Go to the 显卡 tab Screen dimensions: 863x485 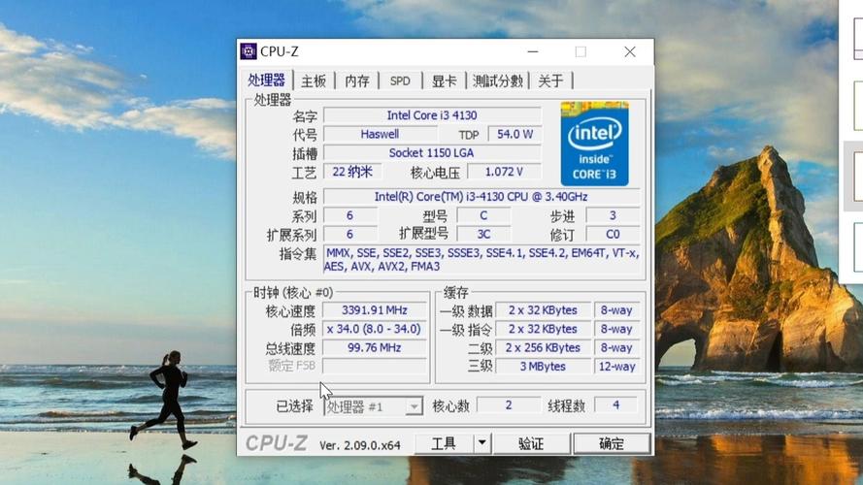tap(444, 81)
